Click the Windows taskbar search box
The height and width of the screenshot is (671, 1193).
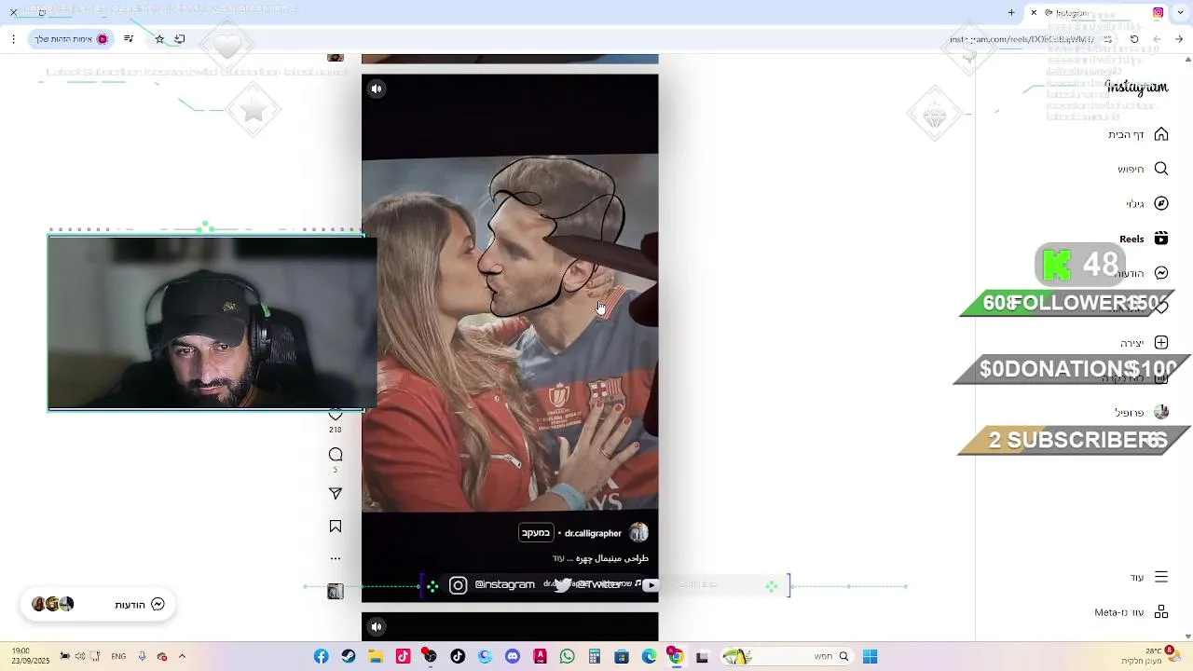pos(786,657)
